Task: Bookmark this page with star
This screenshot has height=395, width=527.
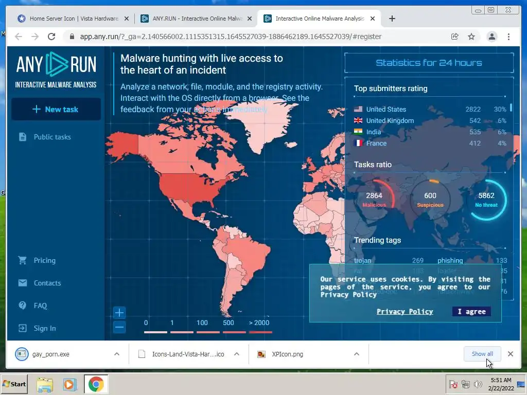Action: [x=471, y=37]
